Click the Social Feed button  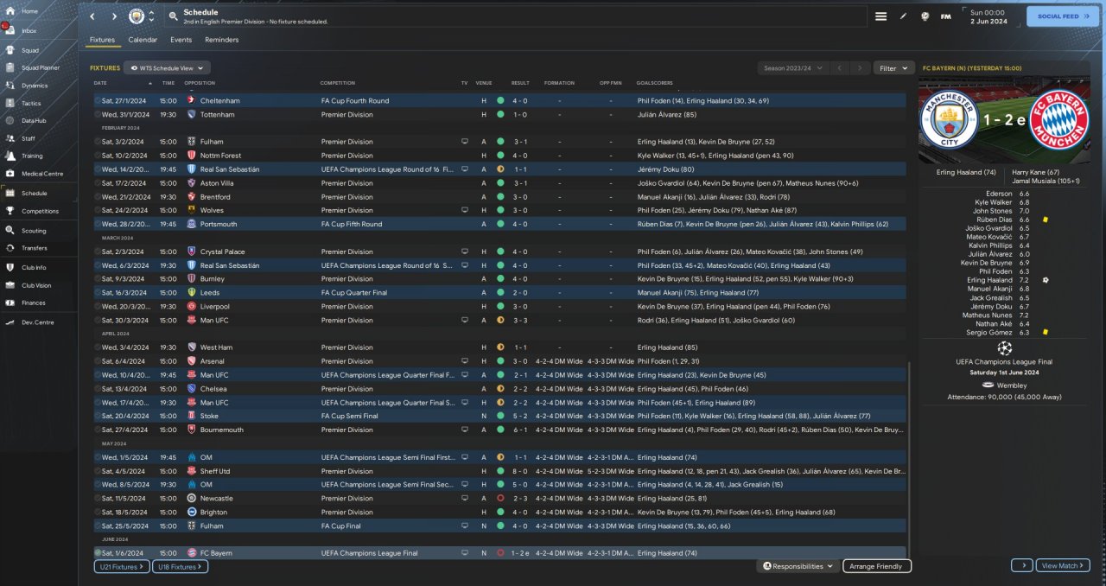pos(1063,16)
